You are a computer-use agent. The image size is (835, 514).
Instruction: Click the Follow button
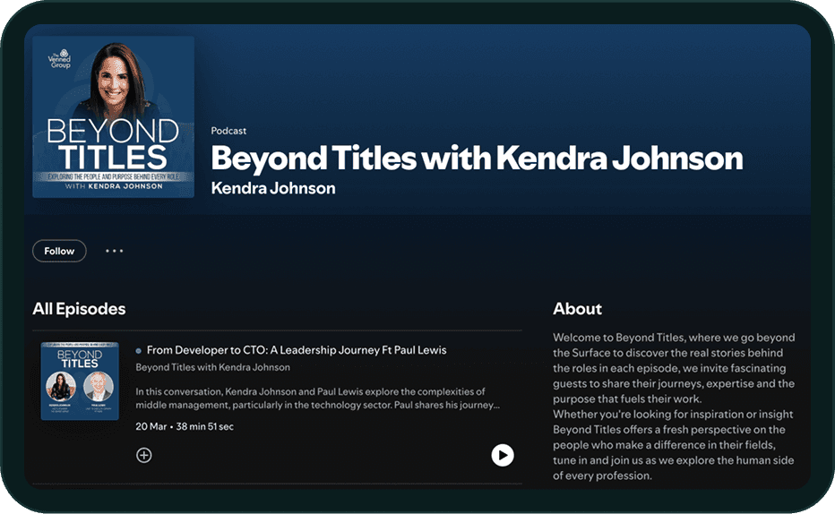[59, 251]
